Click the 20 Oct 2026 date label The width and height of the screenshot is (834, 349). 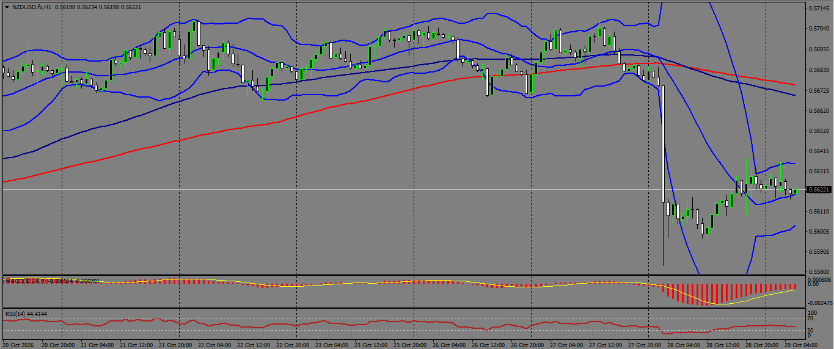pos(19,345)
